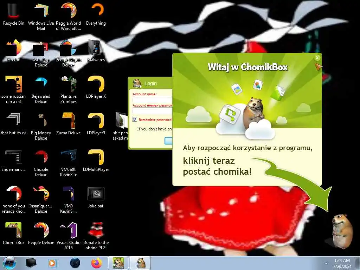Open Peggle Nights Deluxe shortcut

69,53
